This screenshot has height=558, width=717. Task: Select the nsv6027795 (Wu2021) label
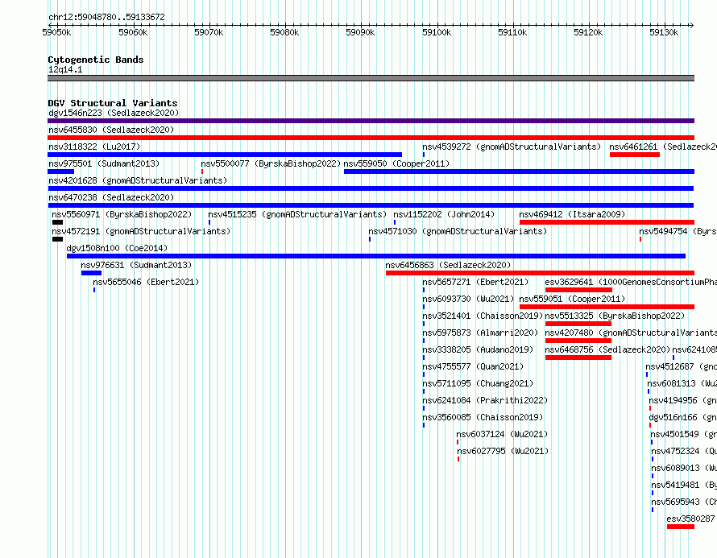[x=503, y=451]
